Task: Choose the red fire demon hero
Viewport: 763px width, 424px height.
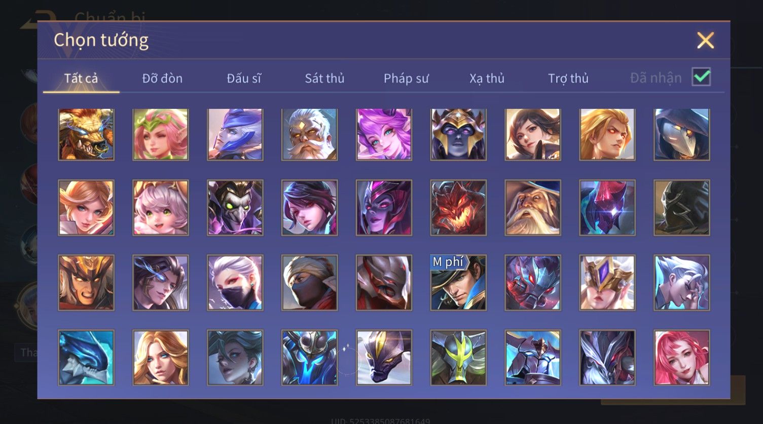Action: tap(458, 208)
